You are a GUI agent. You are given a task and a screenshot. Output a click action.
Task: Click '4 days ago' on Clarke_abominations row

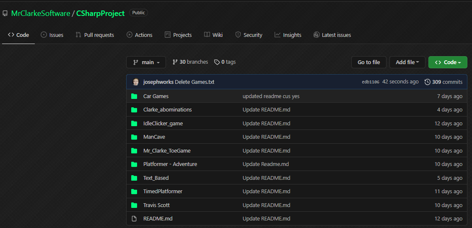(450, 110)
